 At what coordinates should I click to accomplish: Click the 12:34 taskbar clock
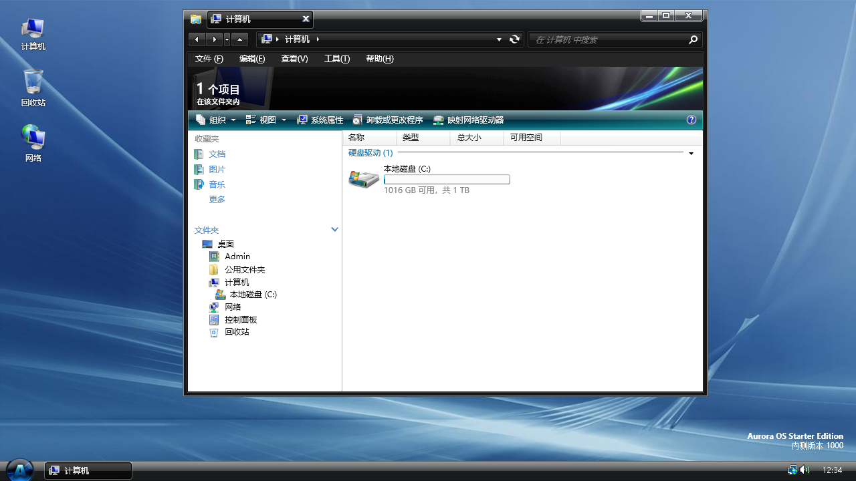pos(832,470)
